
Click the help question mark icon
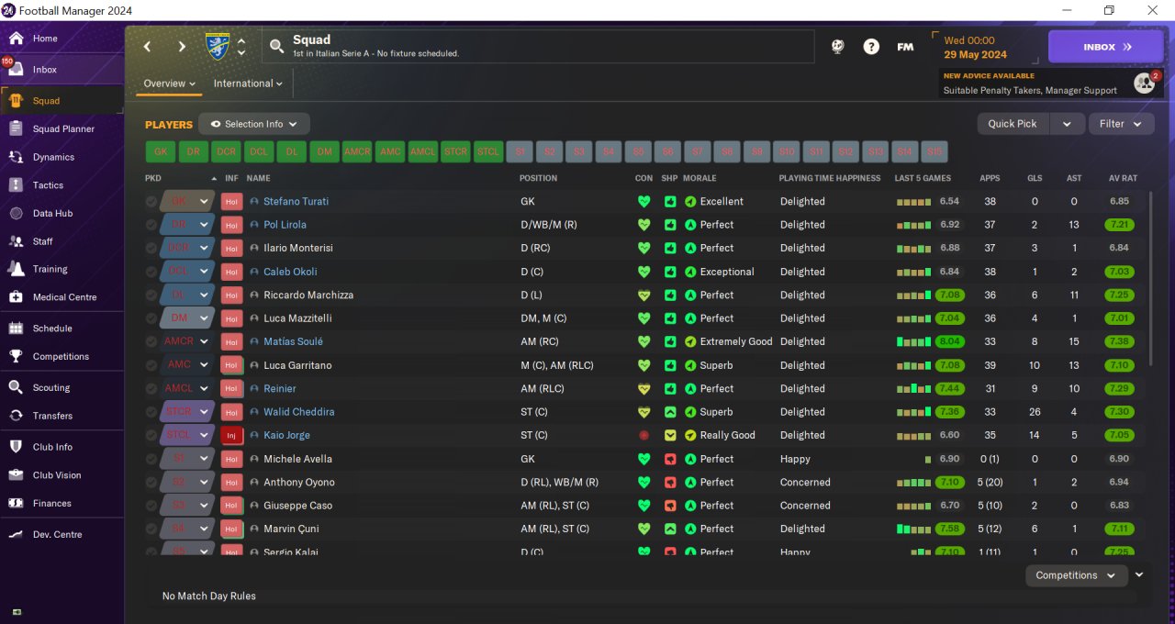click(x=871, y=47)
